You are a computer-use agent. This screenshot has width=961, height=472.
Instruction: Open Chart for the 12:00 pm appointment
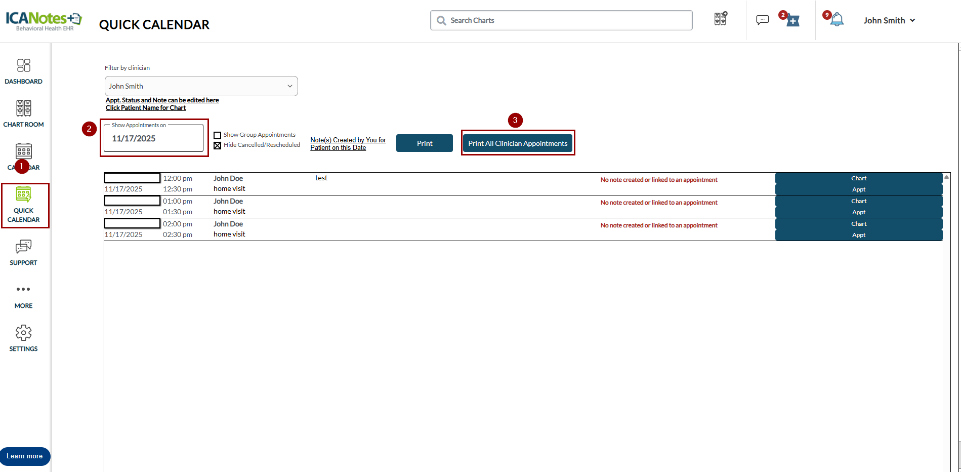pyautogui.click(x=858, y=178)
